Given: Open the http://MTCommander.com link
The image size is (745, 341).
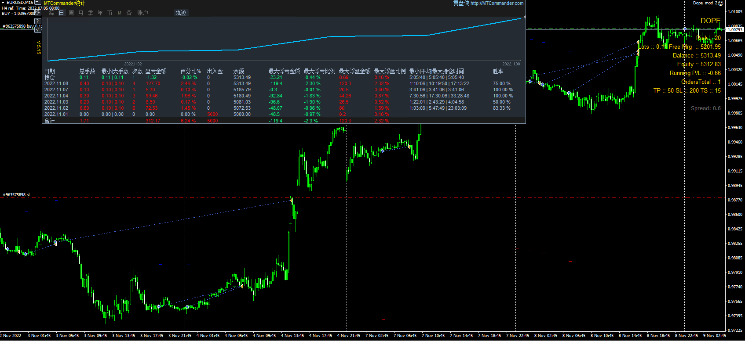Looking at the screenshot, I should coord(497,3).
